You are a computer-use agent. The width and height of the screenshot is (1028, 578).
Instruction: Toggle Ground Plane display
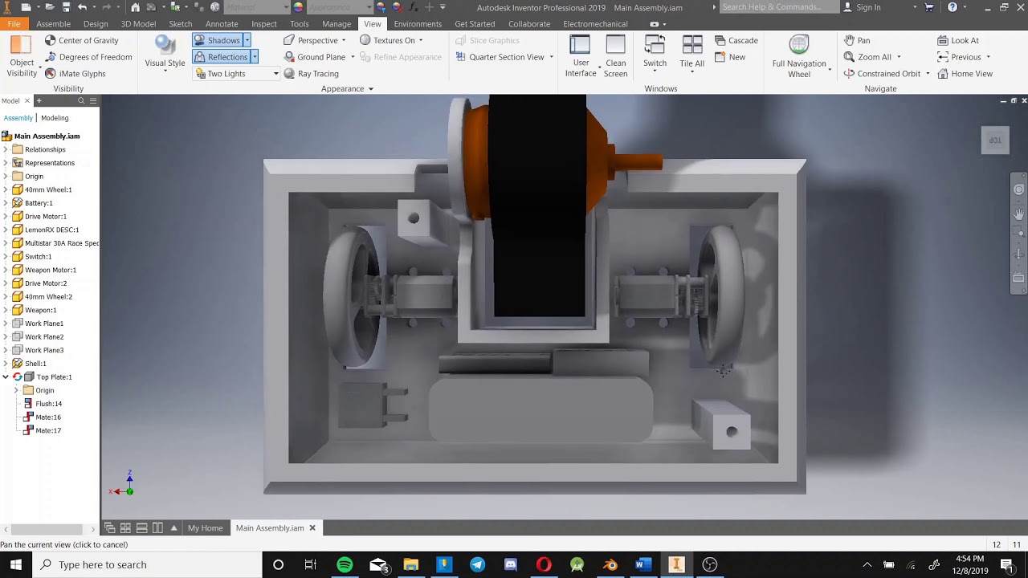coord(315,57)
